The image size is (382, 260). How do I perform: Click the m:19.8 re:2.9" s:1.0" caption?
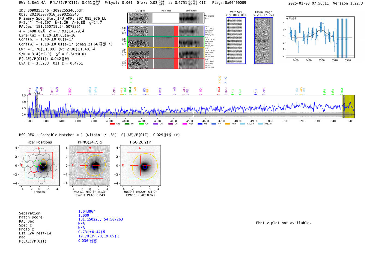point(140,192)
